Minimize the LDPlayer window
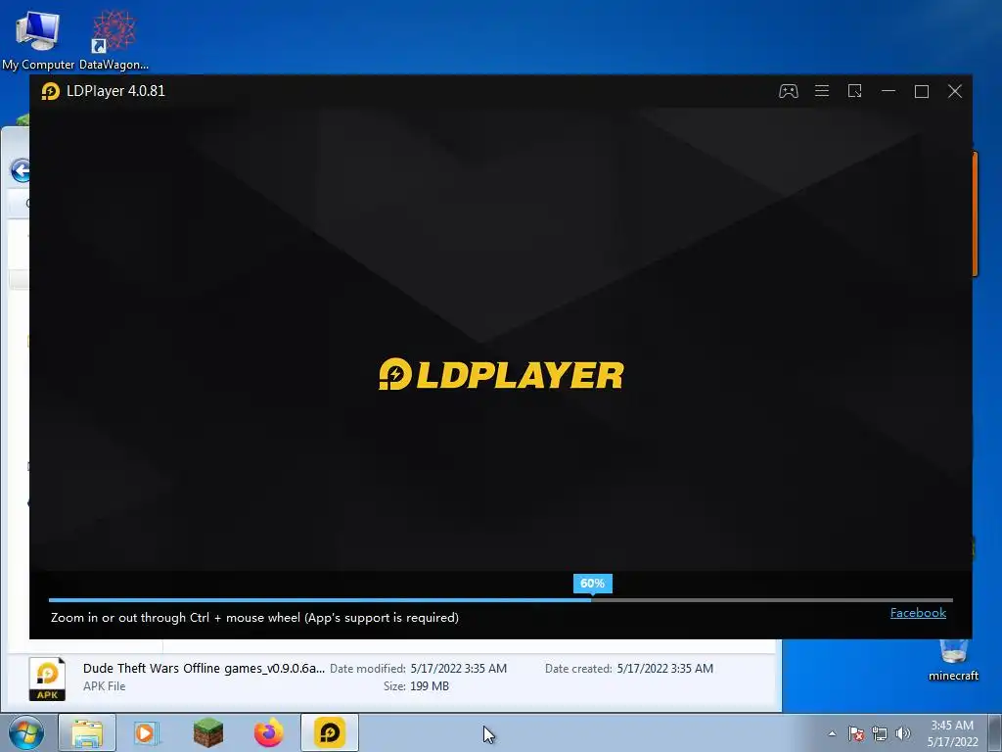This screenshot has height=752, width=1002. (888, 91)
